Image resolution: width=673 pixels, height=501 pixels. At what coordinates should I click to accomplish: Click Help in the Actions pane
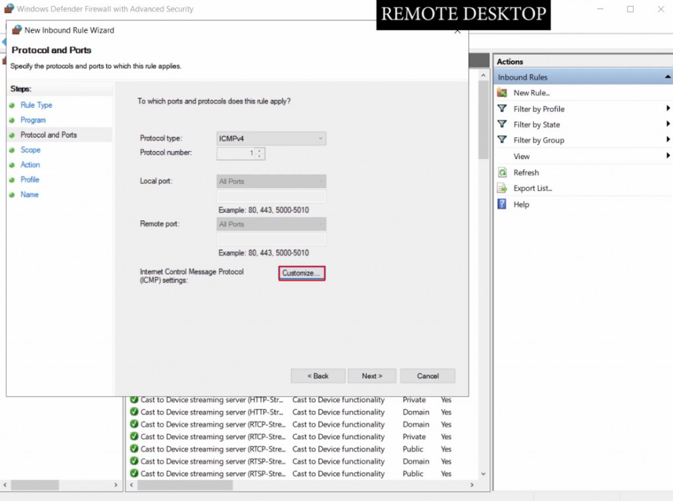coord(521,204)
